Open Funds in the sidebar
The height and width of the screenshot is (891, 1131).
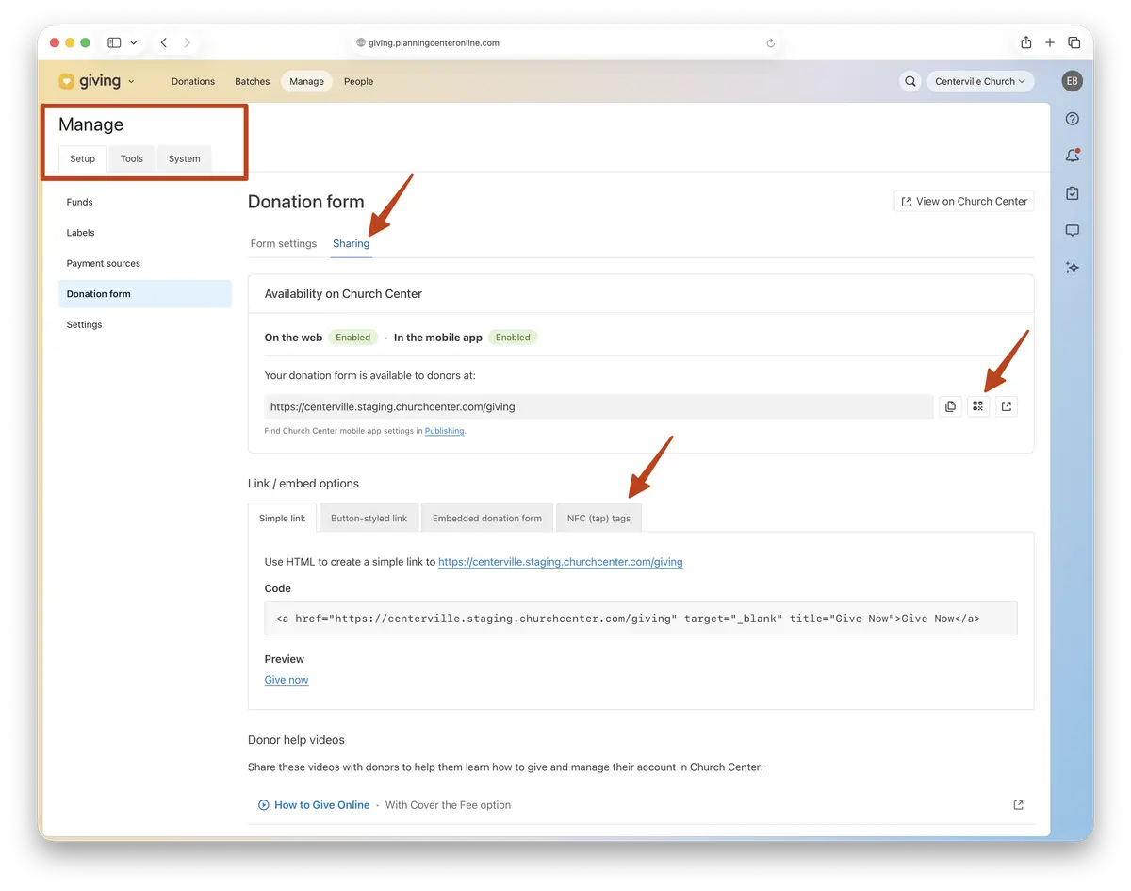click(145, 202)
